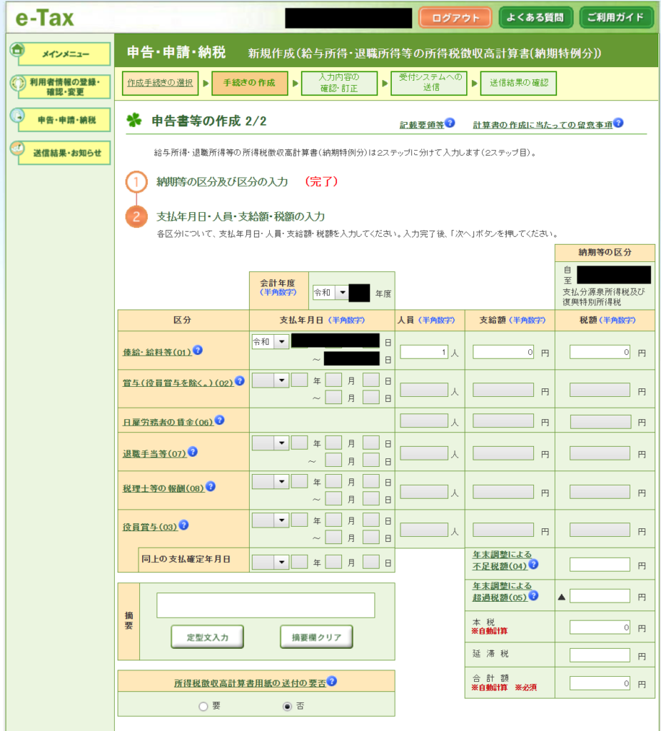Open the 会計年度 era dropdown
This screenshot has width=661, height=731.
pyautogui.click(x=330, y=293)
